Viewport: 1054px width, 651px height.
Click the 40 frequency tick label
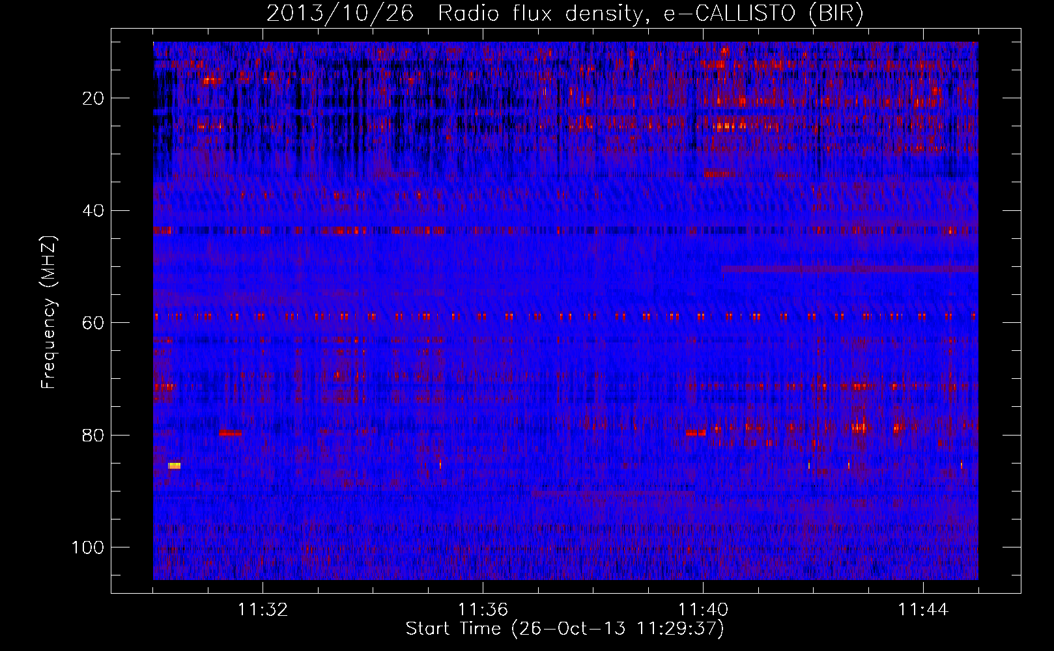coord(94,210)
